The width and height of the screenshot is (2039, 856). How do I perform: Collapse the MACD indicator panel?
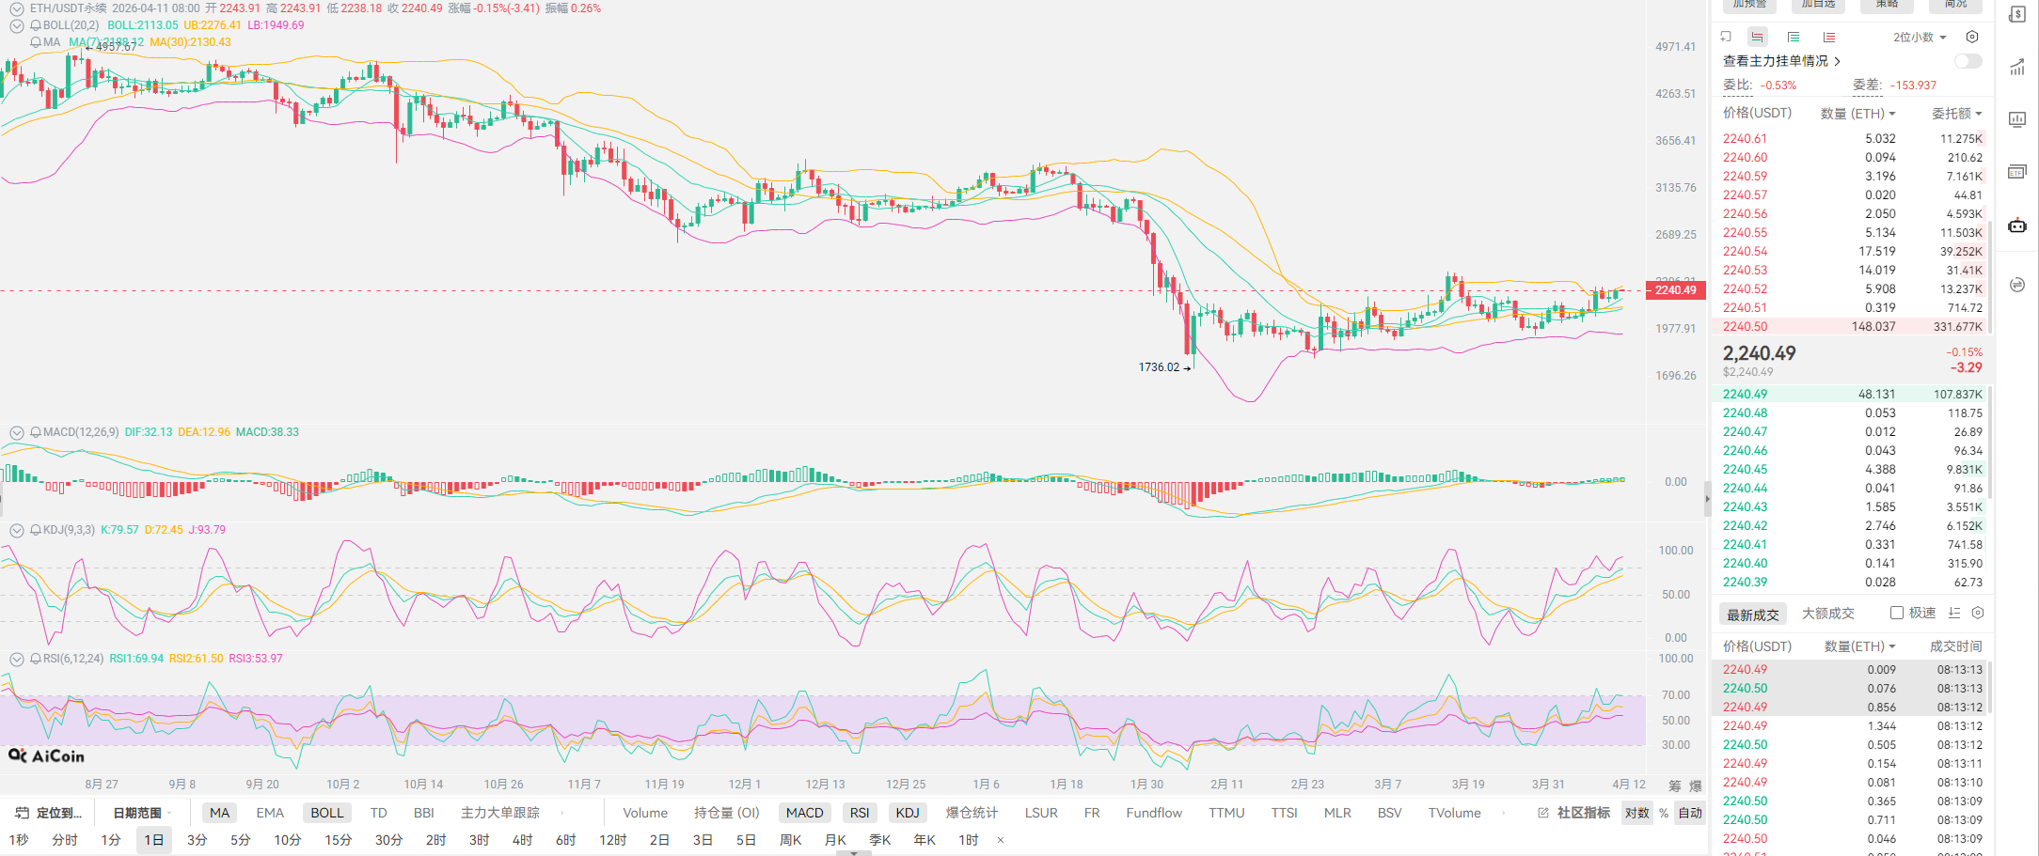tap(17, 432)
